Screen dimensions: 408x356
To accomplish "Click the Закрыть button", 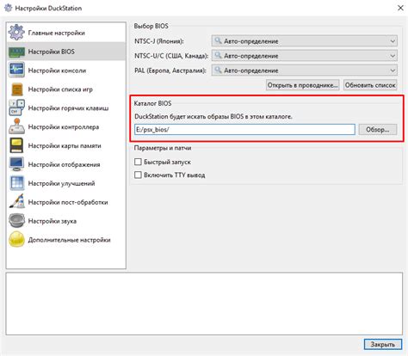I will tap(383, 344).
